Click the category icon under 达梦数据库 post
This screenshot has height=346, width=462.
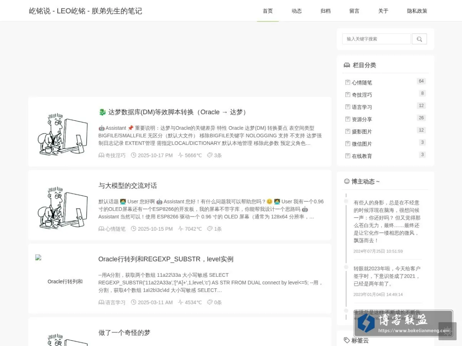[x=101, y=155]
